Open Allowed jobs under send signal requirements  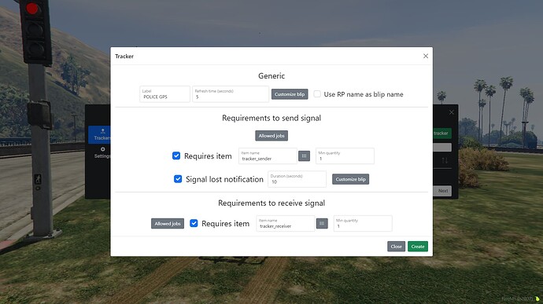271,136
